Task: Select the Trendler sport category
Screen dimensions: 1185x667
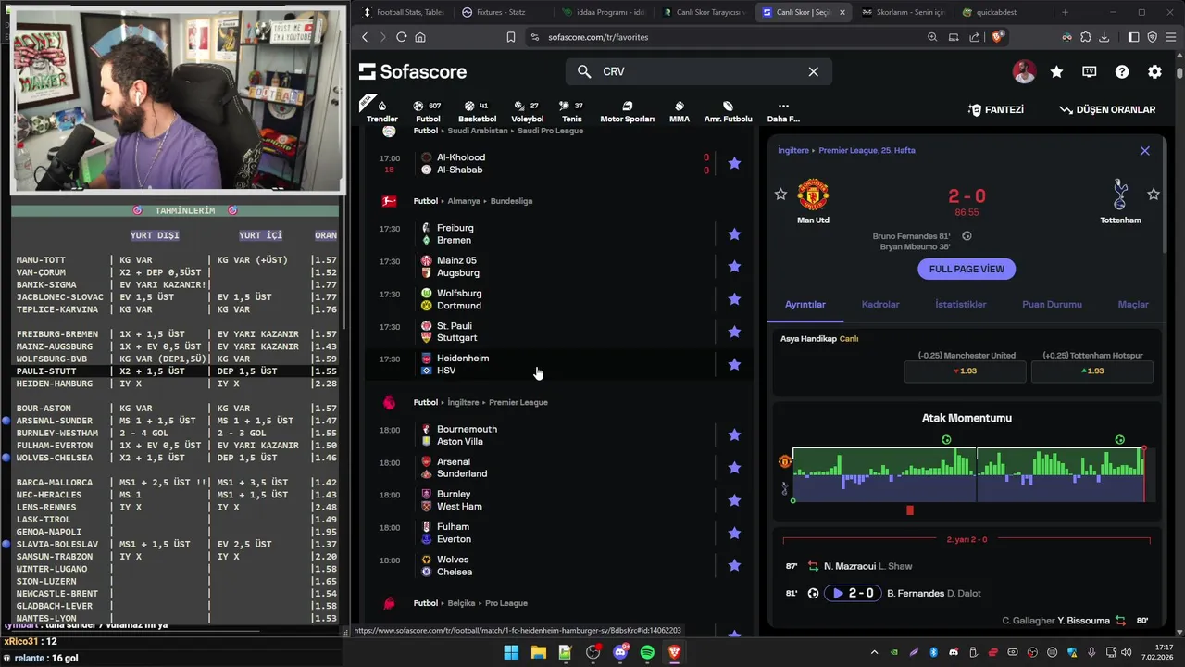Action: [x=381, y=111]
